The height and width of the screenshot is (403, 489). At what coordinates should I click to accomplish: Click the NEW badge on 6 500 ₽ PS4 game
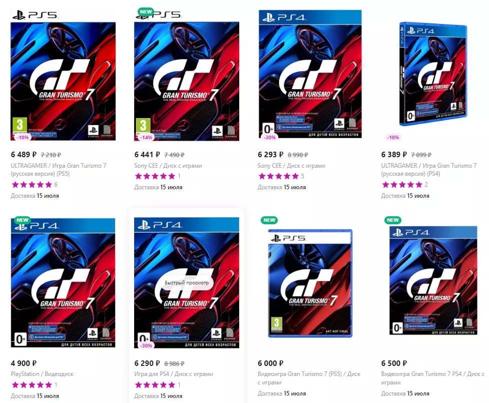pos(392,220)
